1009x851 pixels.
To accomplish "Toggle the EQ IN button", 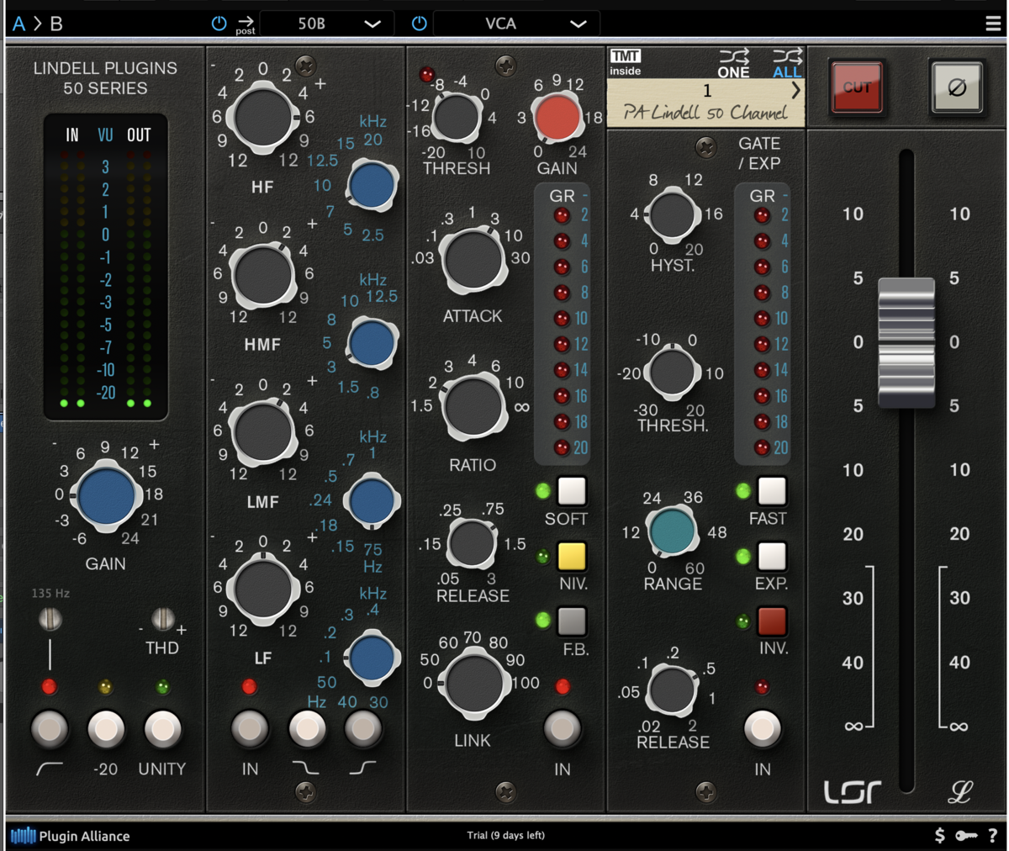I will tap(250, 729).
